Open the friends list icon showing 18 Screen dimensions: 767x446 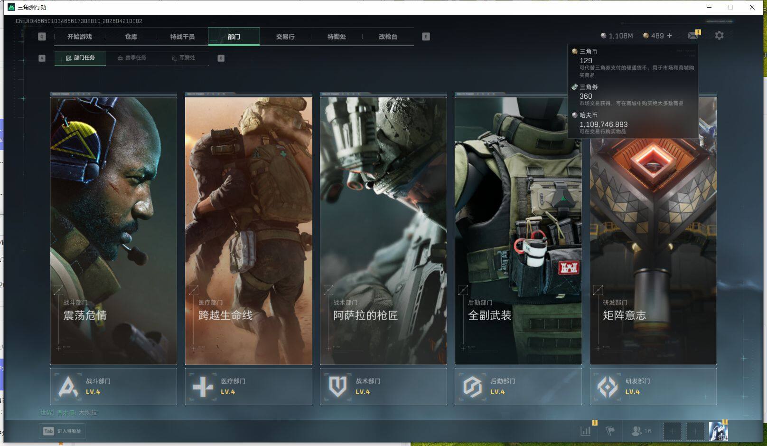pos(641,431)
